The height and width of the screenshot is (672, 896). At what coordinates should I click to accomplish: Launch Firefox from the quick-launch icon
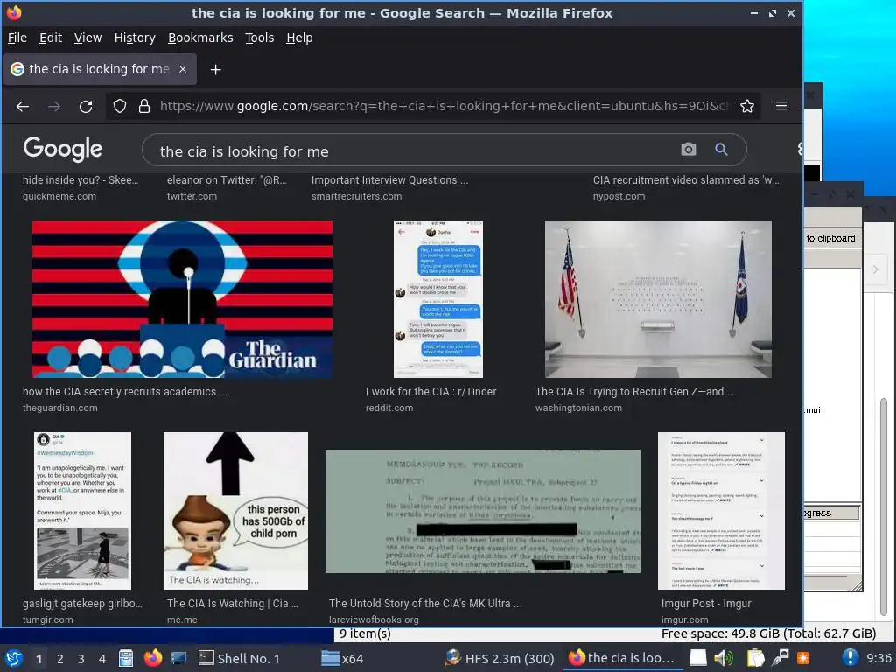(x=152, y=658)
